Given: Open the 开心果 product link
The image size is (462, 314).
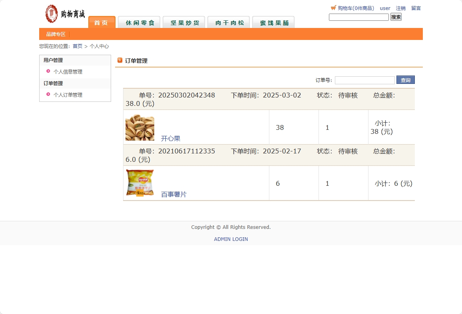Looking at the screenshot, I should click(171, 138).
